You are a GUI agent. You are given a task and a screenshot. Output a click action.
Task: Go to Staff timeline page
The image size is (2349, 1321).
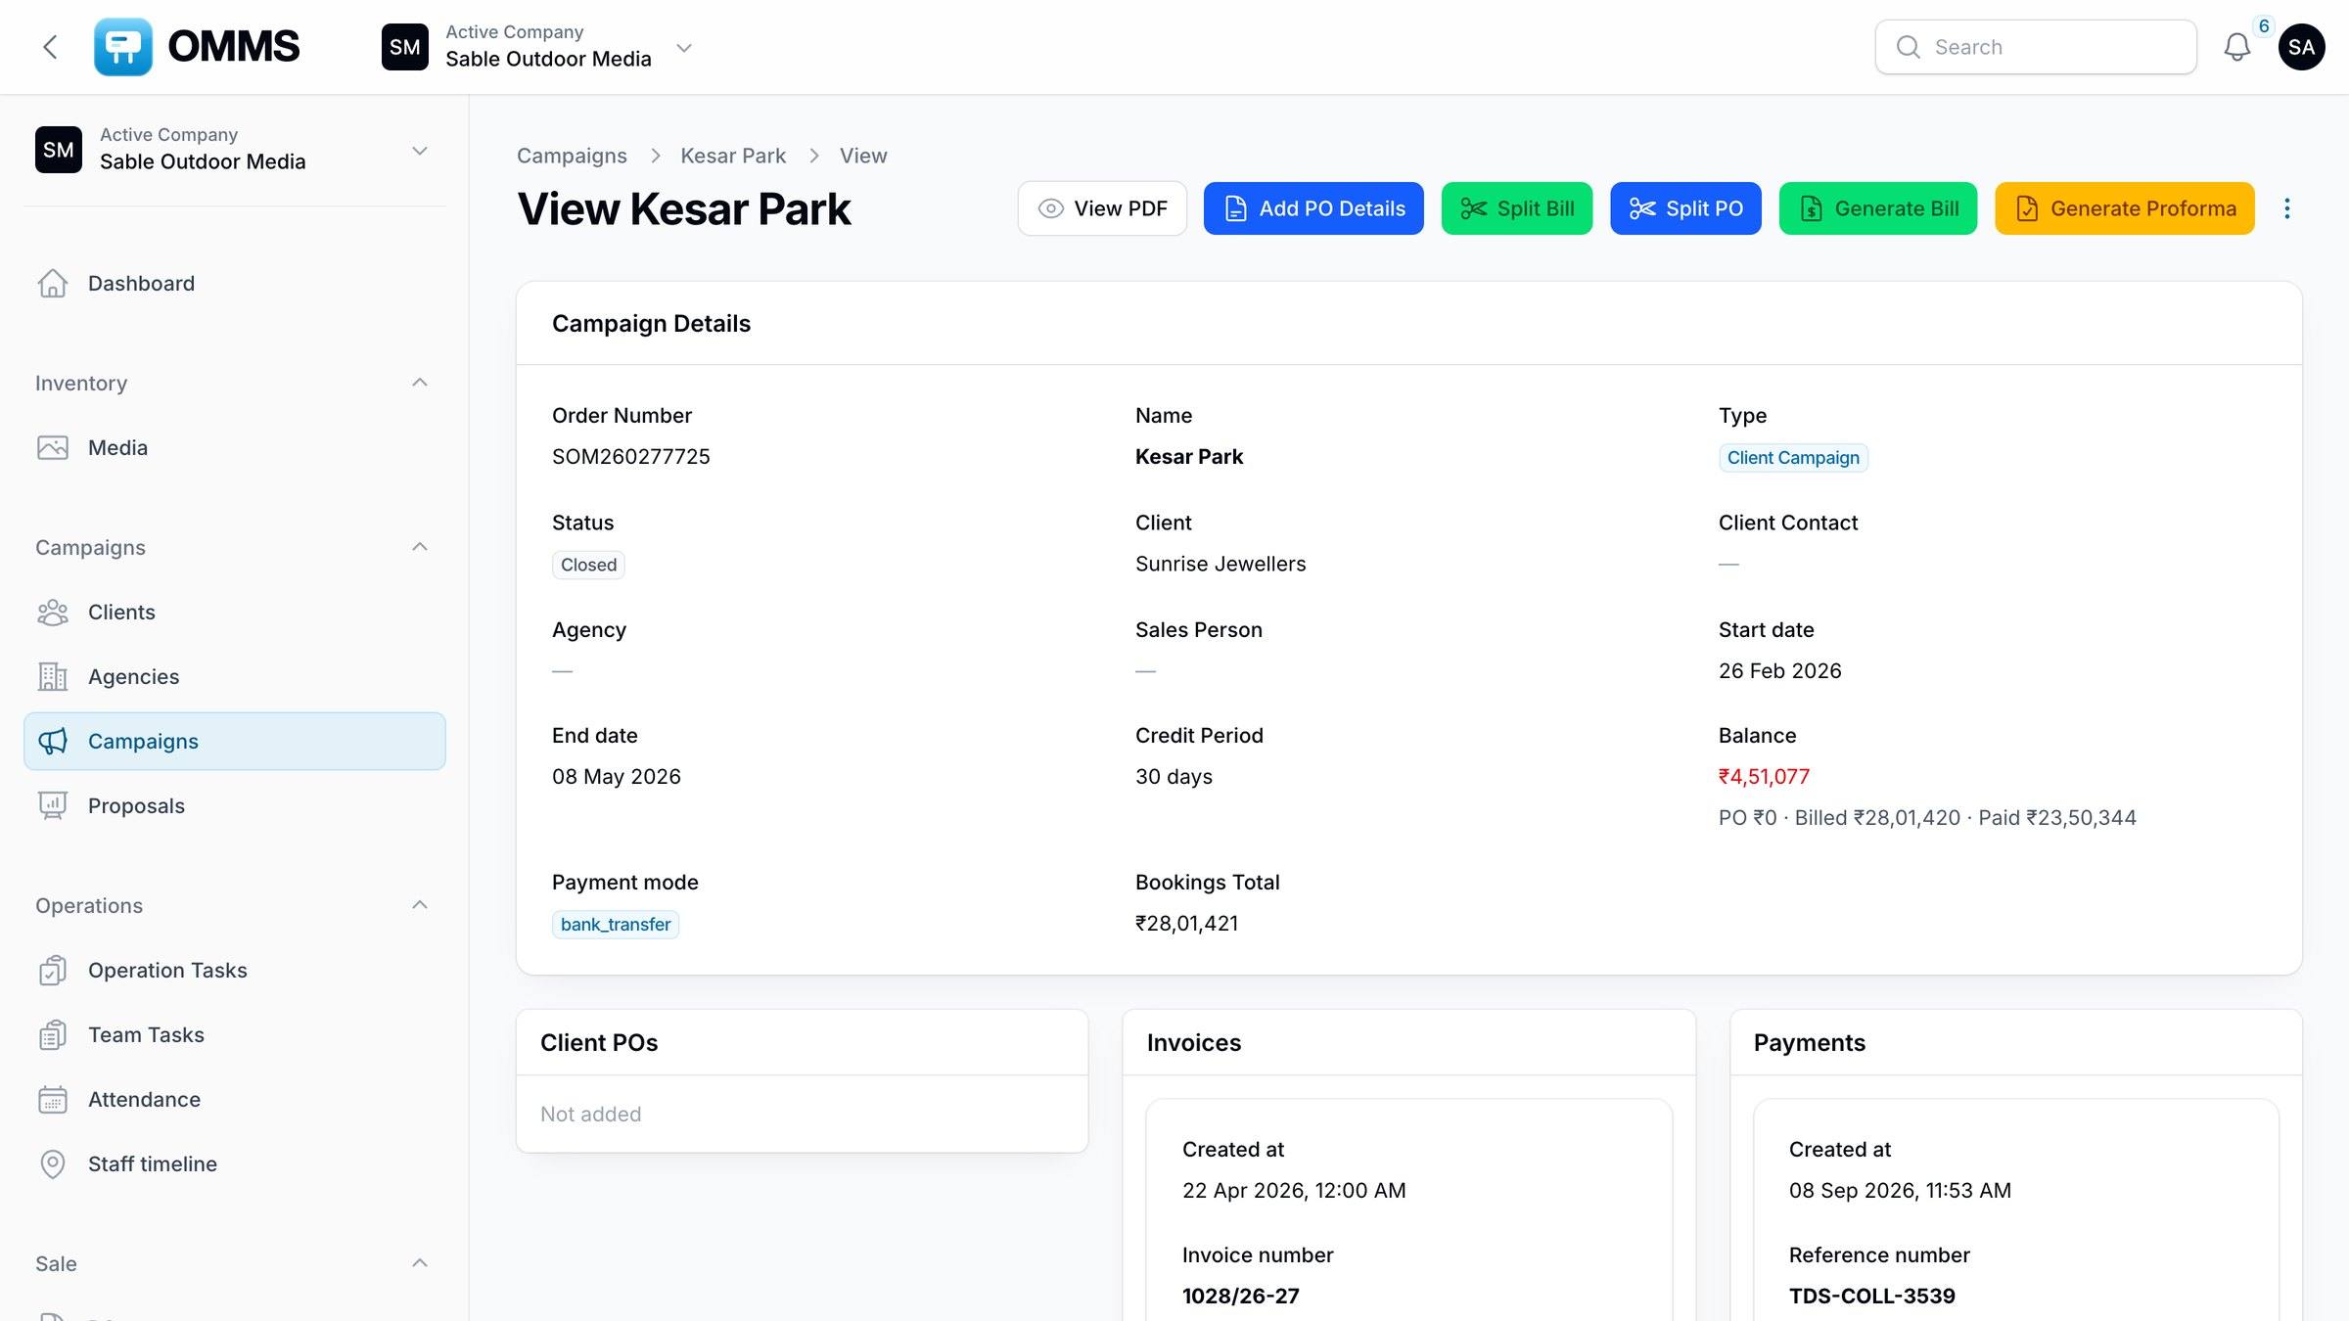[235, 1163]
